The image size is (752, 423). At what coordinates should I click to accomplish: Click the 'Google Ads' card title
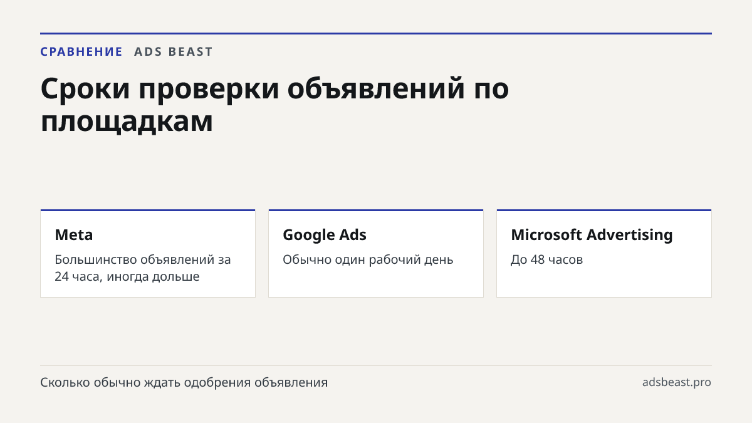point(325,235)
